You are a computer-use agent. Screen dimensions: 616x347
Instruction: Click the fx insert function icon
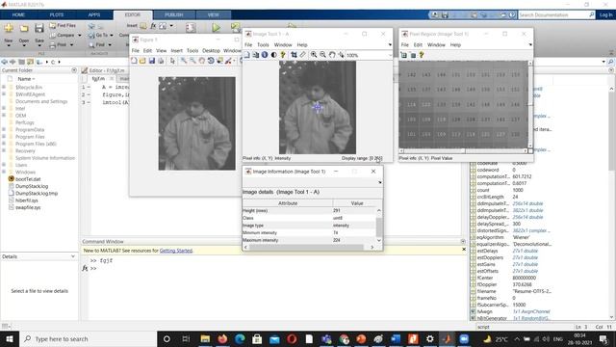click(153, 26)
